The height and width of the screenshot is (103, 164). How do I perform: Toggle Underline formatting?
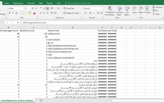click(16, 13)
